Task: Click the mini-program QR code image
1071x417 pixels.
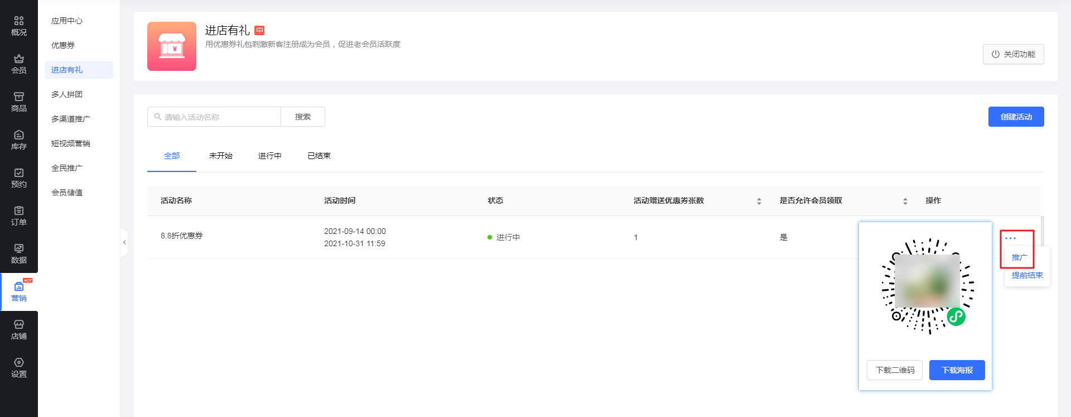Action: (x=927, y=286)
